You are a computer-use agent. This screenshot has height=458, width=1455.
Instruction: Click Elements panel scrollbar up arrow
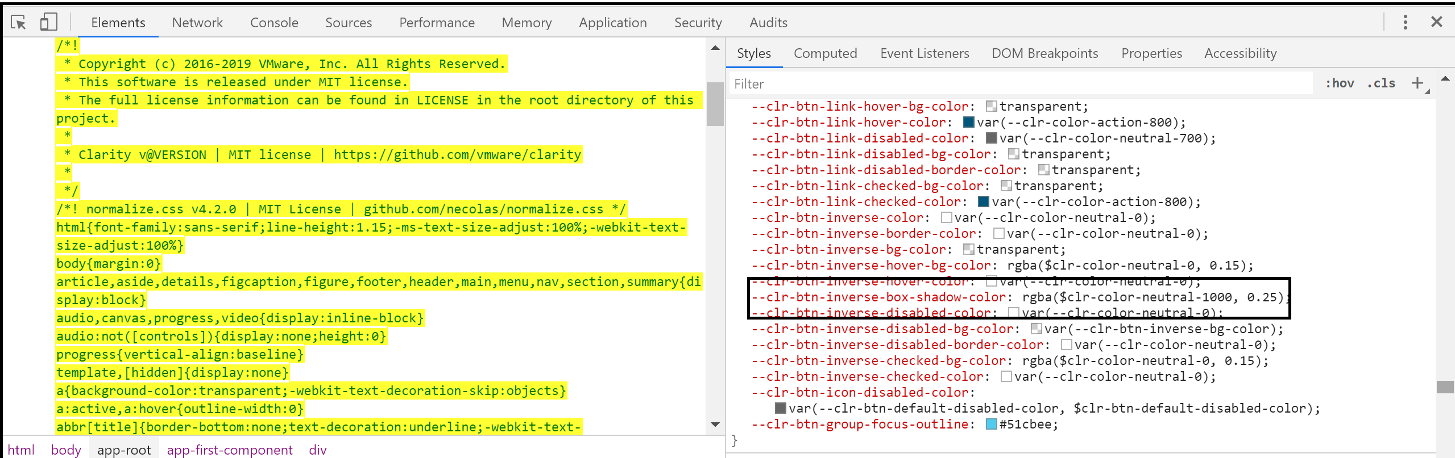[715, 48]
